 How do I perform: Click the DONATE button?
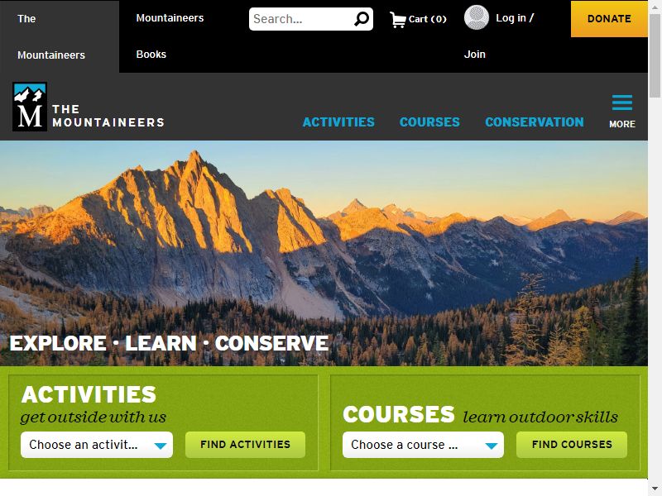609,19
